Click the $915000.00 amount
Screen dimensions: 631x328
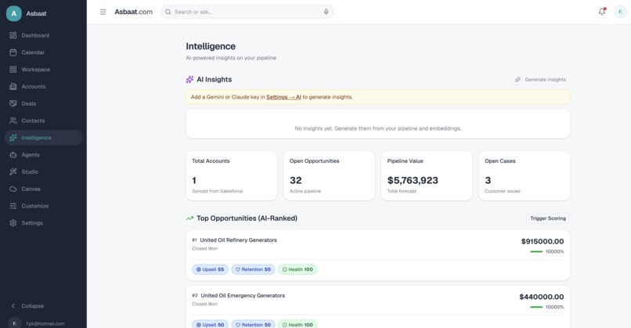click(x=543, y=241)
